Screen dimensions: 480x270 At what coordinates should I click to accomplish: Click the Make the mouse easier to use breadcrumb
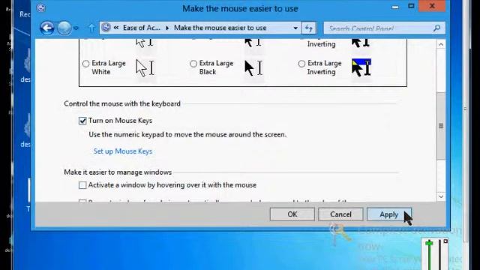[x=220, y=28]
